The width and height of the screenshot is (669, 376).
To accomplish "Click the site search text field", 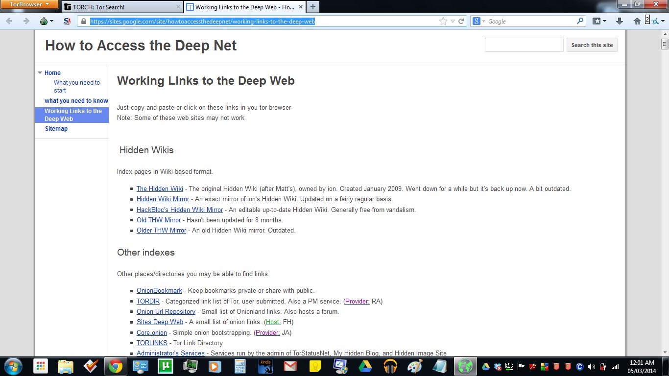I will 524,45.
